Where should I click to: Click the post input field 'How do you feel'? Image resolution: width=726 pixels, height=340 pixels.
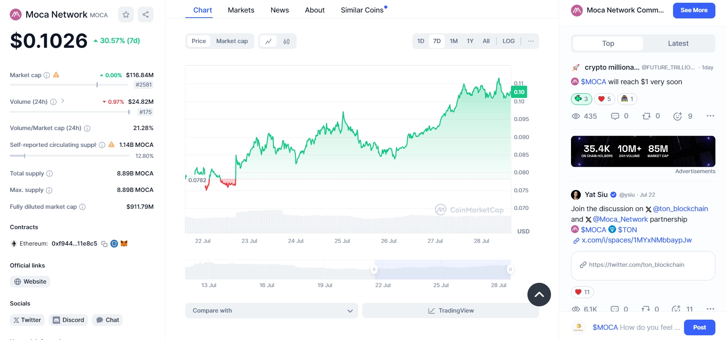(x=636, y=327)
